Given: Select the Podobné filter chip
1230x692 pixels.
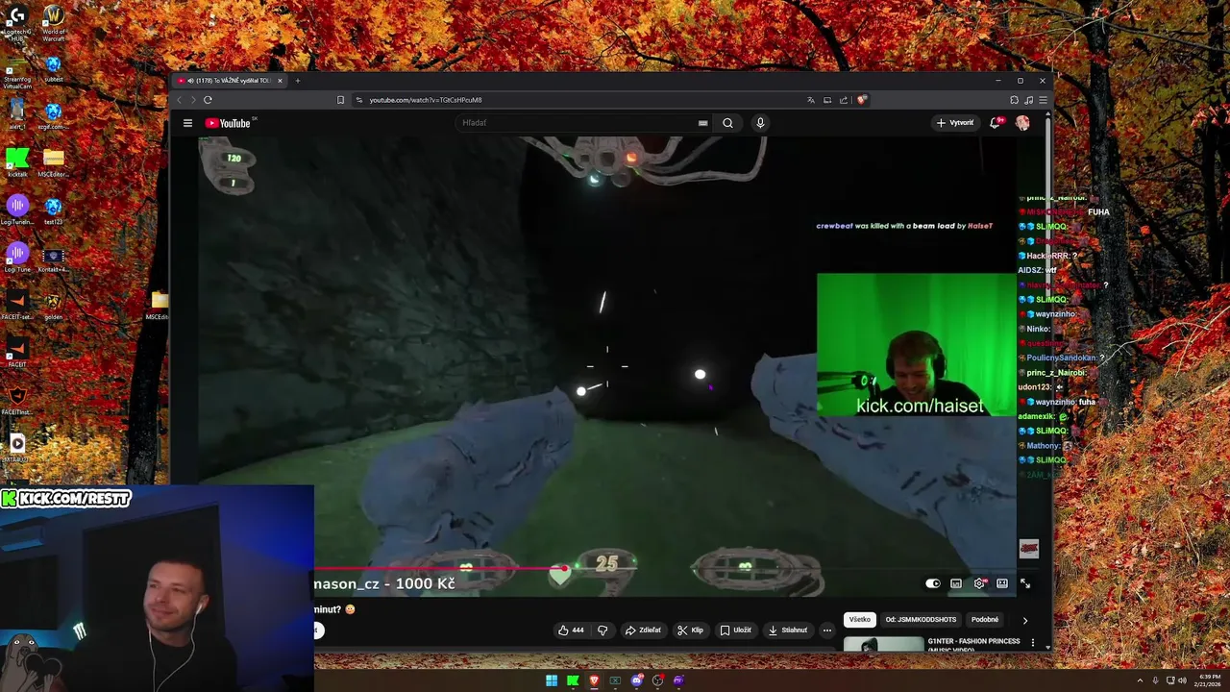Looking at the screenshot, I should click(985, 620).
